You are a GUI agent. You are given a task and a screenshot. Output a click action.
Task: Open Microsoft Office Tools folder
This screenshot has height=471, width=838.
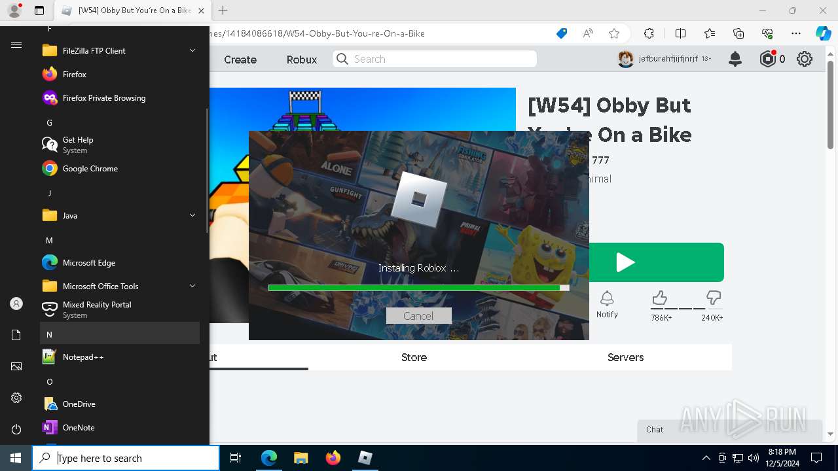120,286
